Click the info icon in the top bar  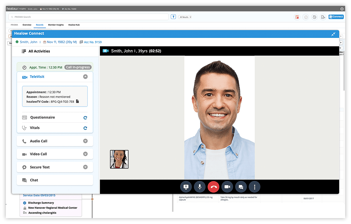pos(306,17)
